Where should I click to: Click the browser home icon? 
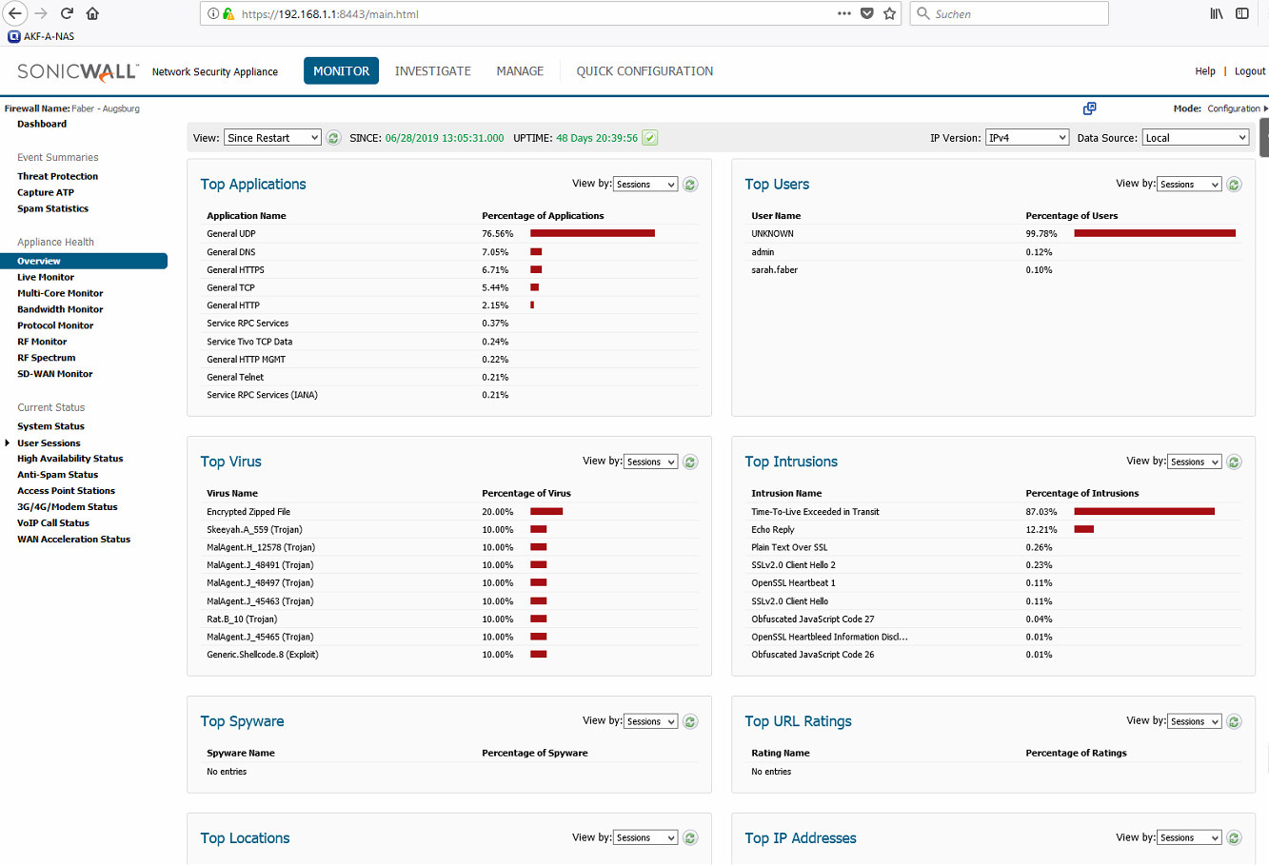(x=92, y=13)
